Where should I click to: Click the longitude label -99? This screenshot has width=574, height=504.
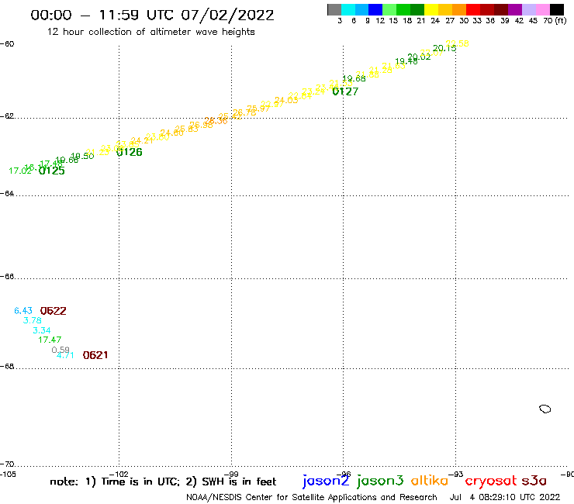coord(231,475)
